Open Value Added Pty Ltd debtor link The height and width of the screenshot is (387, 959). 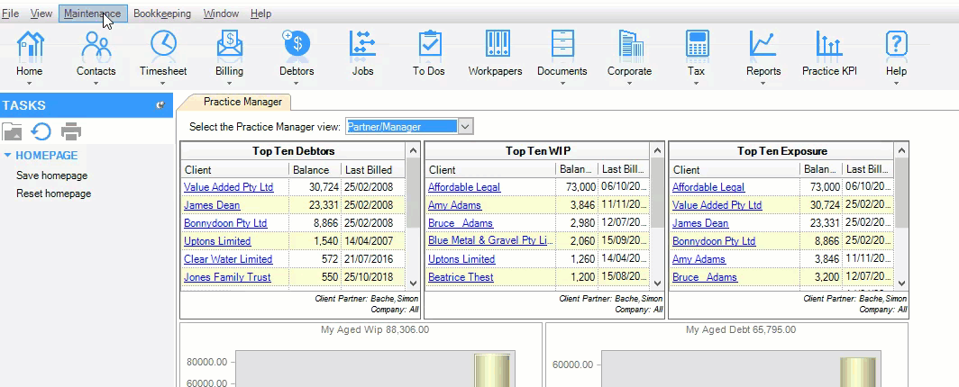(x=228, y=187)
